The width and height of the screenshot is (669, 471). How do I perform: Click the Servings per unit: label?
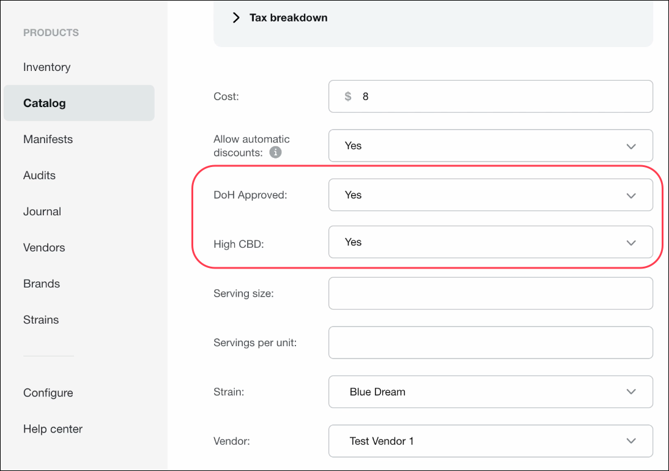[255, 343]
